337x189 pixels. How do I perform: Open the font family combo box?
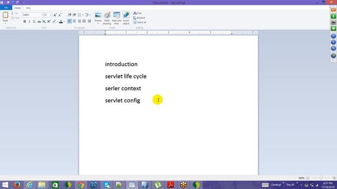tap(33, 15)
